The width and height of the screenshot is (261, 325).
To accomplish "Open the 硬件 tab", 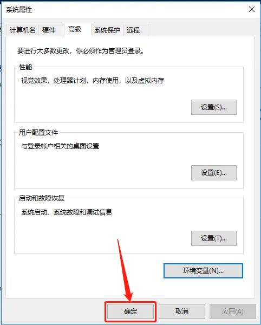I will pos(49,30).
